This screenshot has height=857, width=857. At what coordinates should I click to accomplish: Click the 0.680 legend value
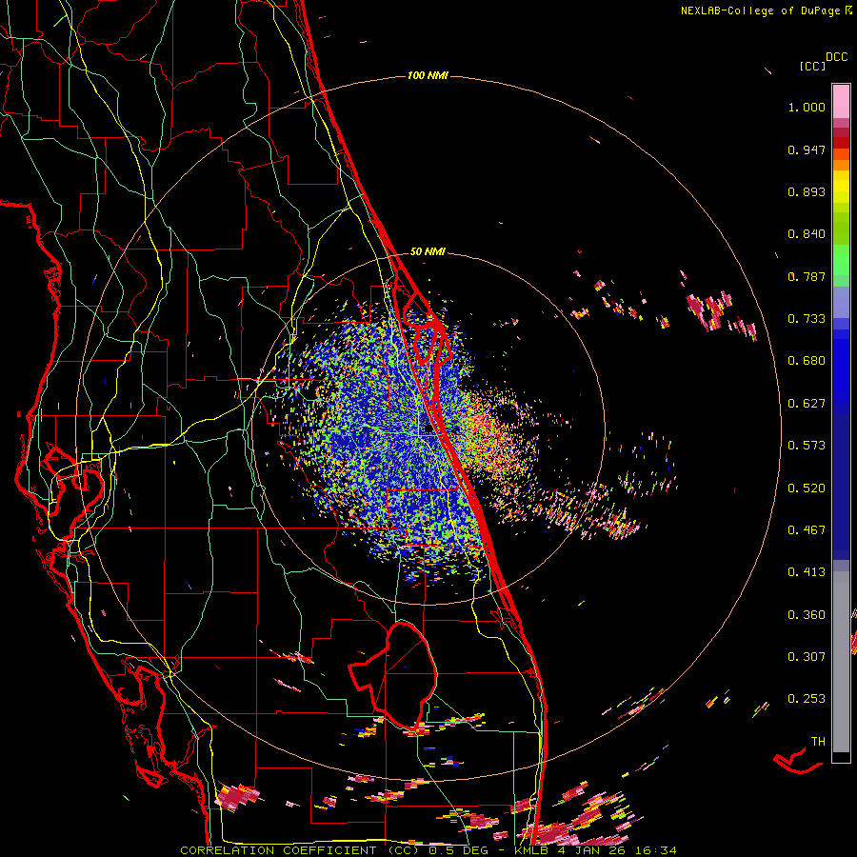coord(807,361)
